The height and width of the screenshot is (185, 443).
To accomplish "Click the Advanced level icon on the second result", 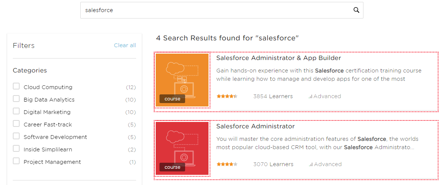I will [311, 165].
